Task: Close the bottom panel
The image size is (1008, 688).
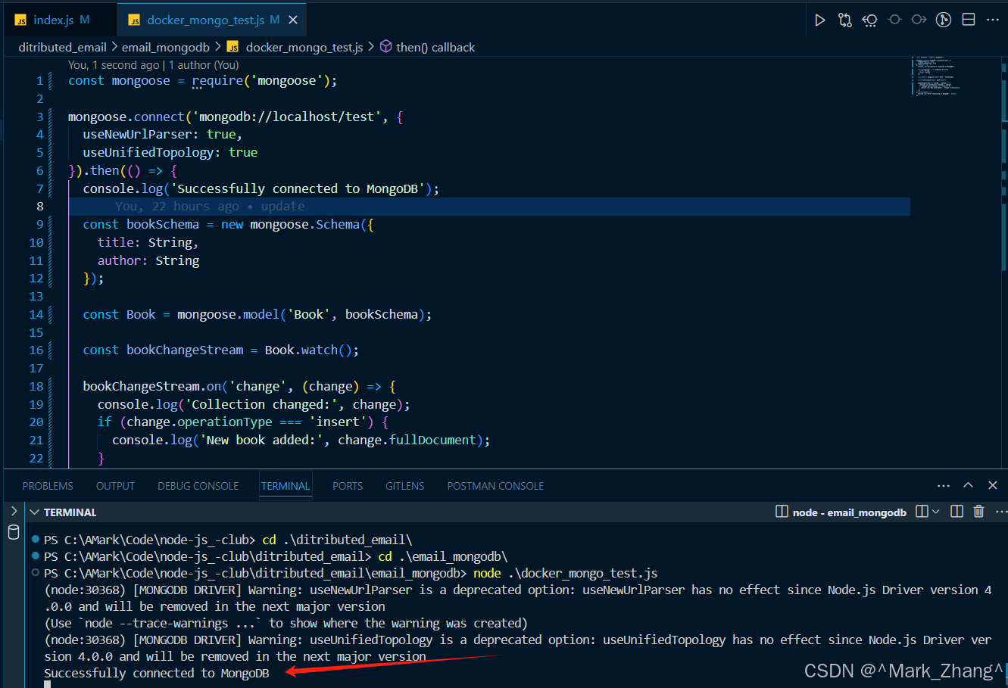Action: click(993, 485)
